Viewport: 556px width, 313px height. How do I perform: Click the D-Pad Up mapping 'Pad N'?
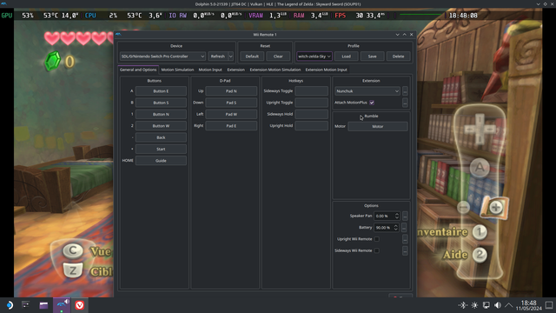point(231,91)
